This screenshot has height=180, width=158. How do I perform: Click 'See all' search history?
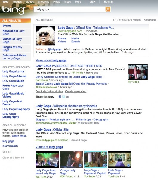coord(7,152)
